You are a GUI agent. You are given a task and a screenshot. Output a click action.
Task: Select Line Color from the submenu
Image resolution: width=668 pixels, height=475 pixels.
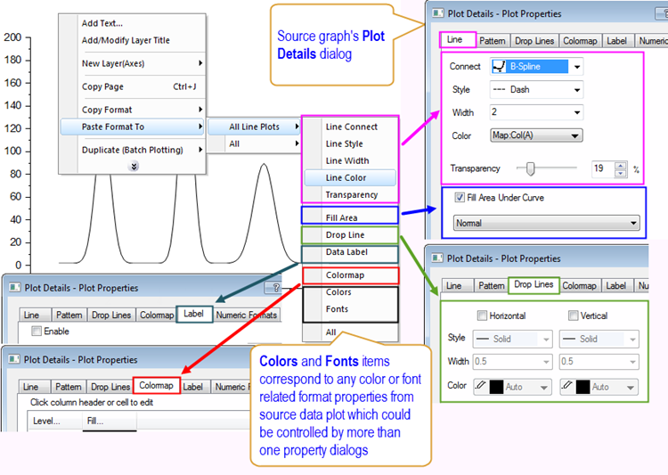[346, 177]
